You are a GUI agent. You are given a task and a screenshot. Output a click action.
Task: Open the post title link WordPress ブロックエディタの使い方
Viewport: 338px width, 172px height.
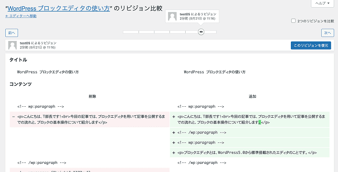[59, 9]
